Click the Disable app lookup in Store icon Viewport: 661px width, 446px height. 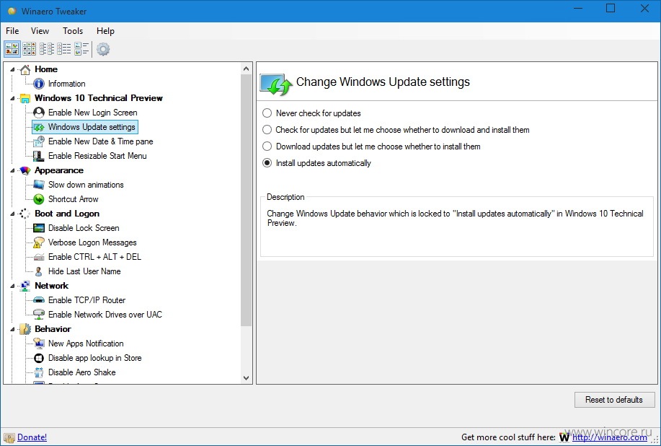pos(39,358)
